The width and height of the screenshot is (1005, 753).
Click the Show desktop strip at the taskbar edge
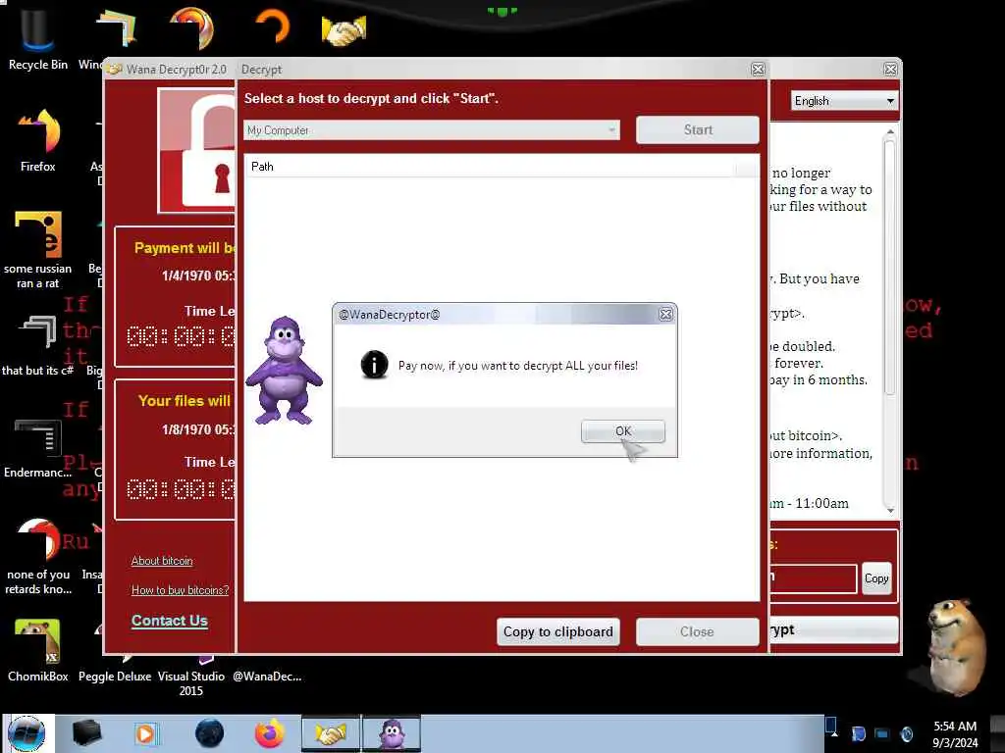[997, 733]
